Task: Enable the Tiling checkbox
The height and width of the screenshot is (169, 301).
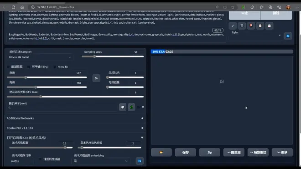Action: (x=29, y=67)
